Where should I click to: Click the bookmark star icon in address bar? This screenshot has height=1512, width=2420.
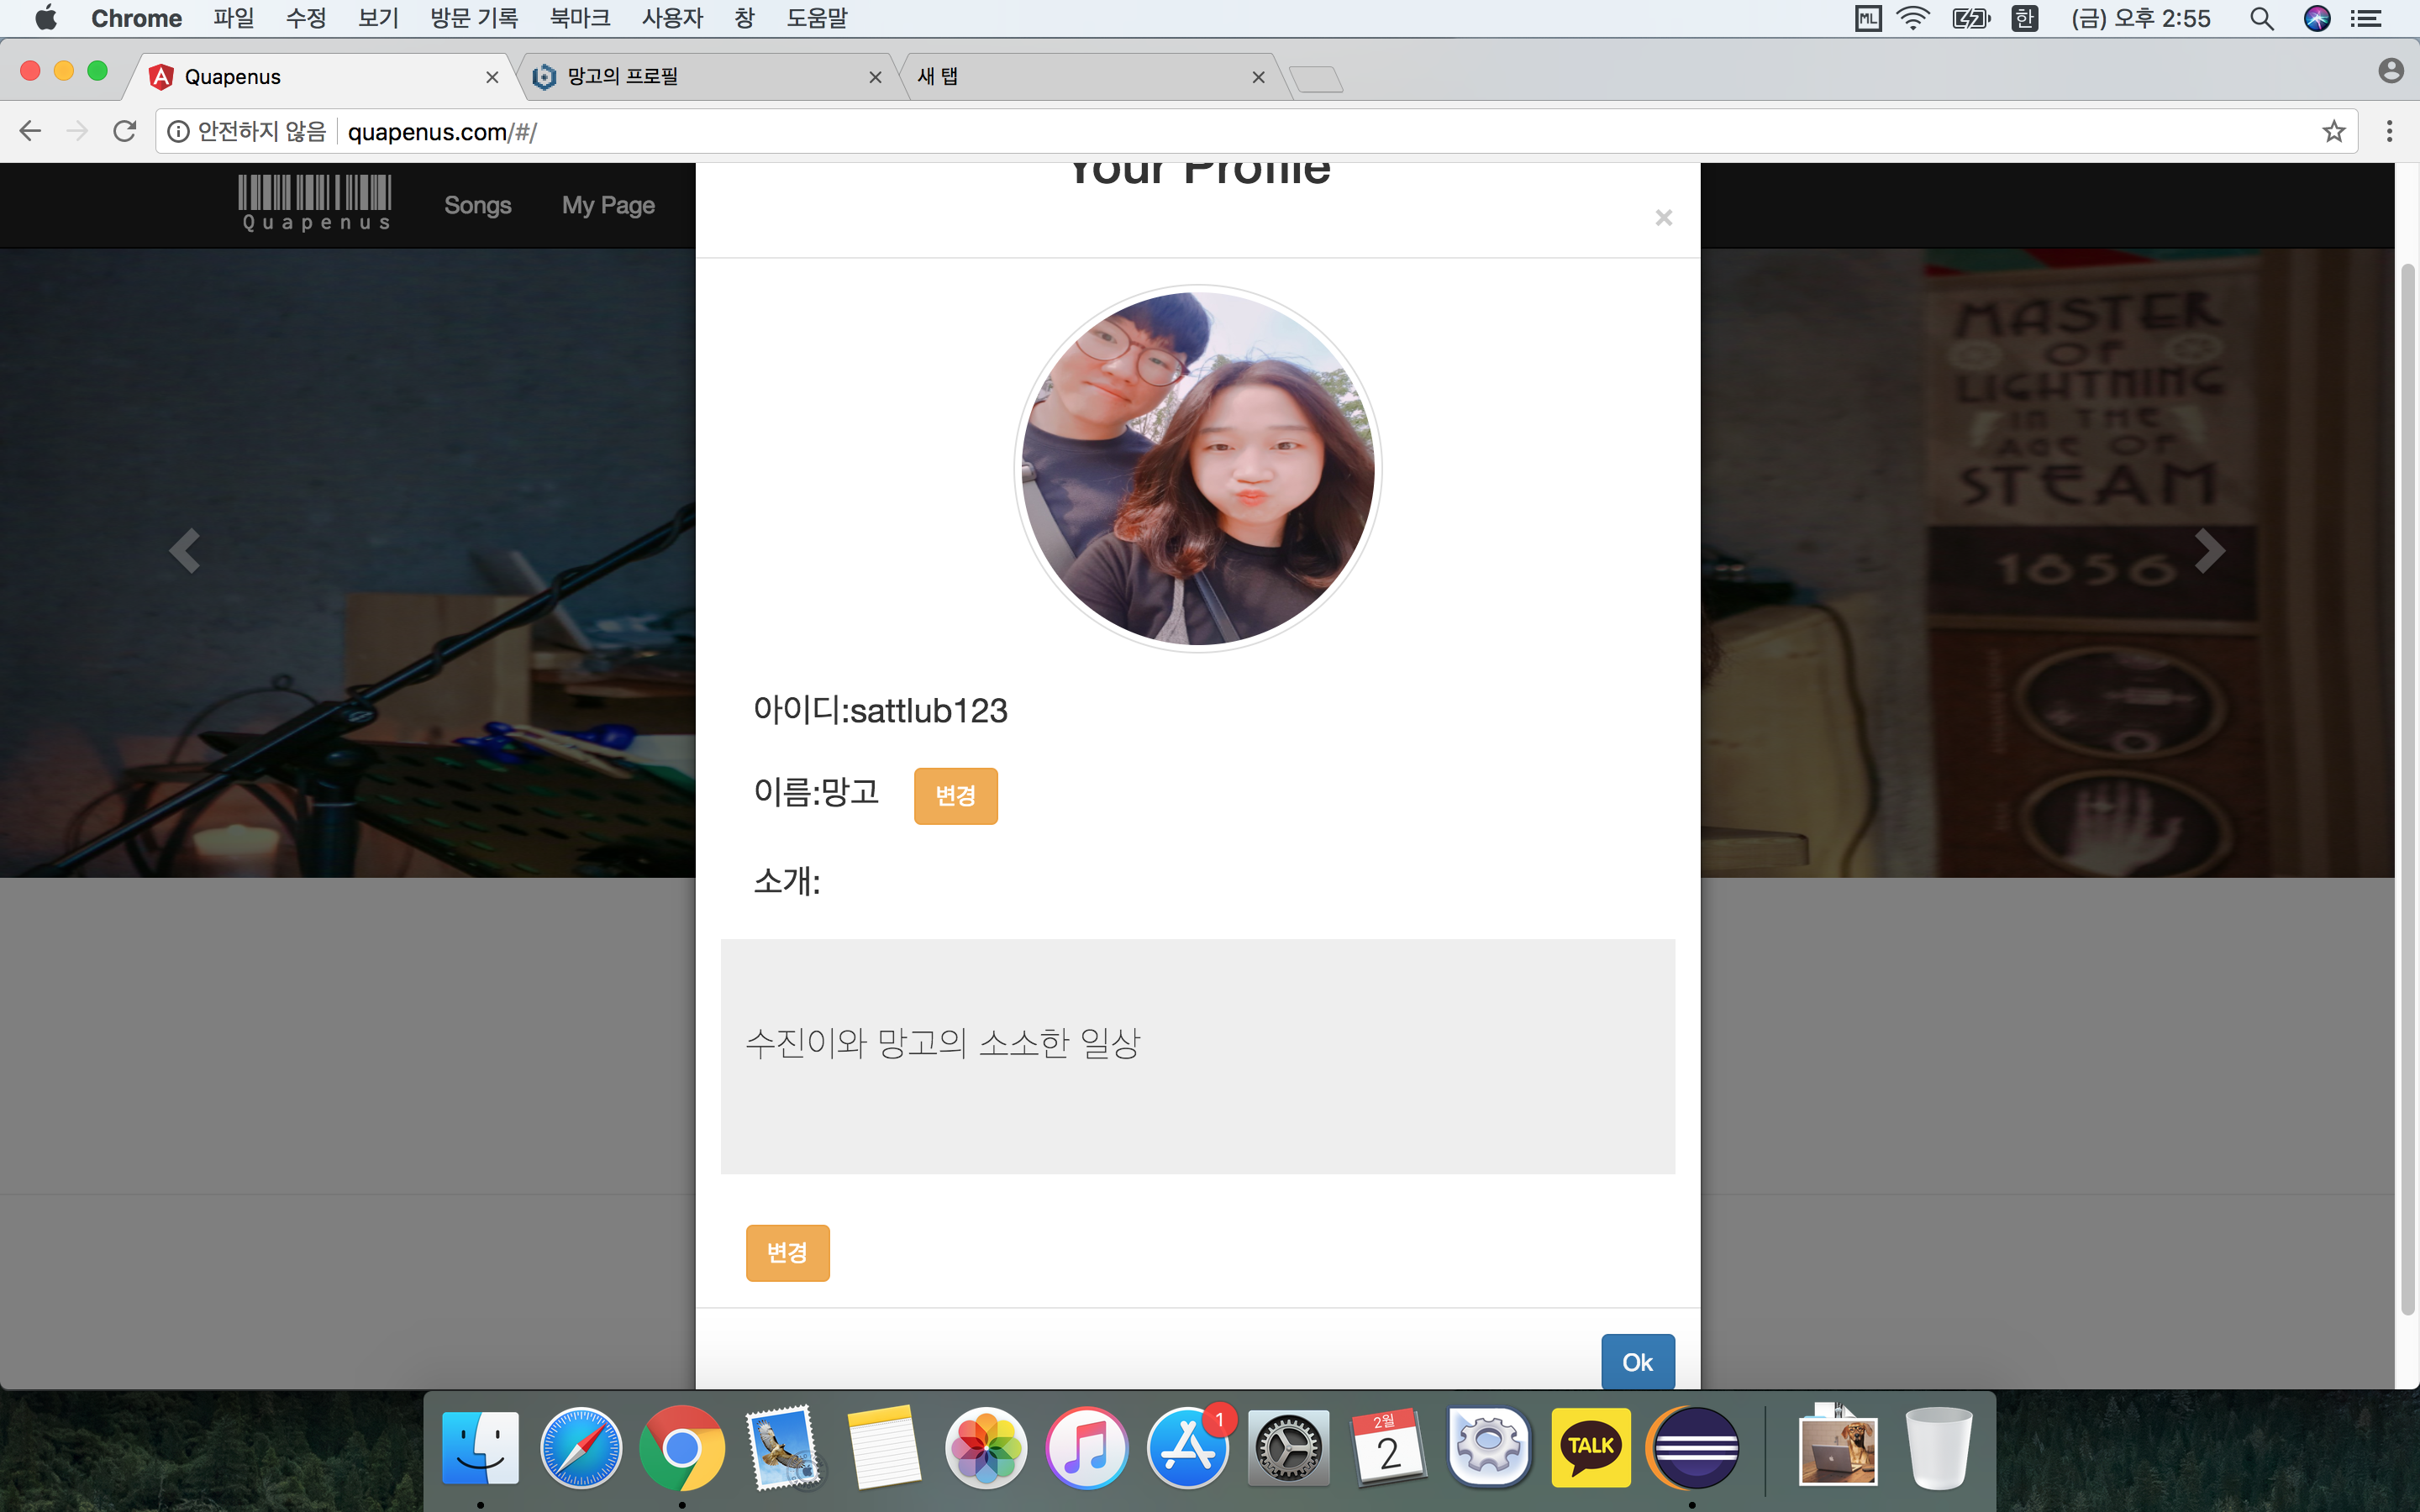click(2333, 131)
